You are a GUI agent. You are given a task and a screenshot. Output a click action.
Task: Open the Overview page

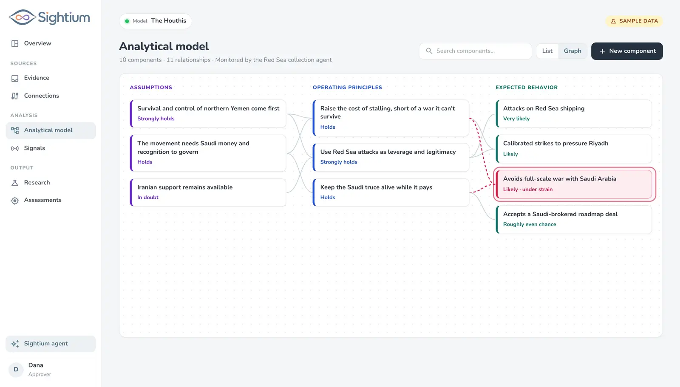[x=51, y=43]
